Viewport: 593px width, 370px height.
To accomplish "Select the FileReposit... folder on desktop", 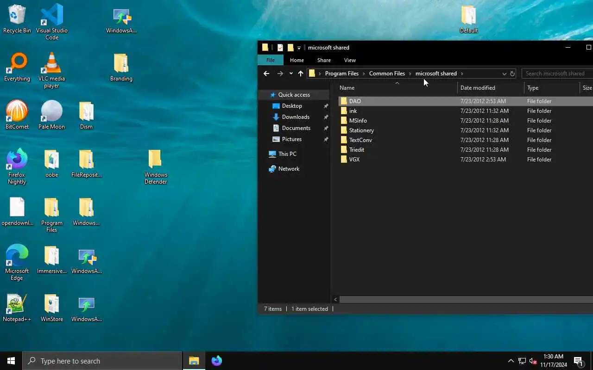I will pyautogui.click(x=86, y=163).
